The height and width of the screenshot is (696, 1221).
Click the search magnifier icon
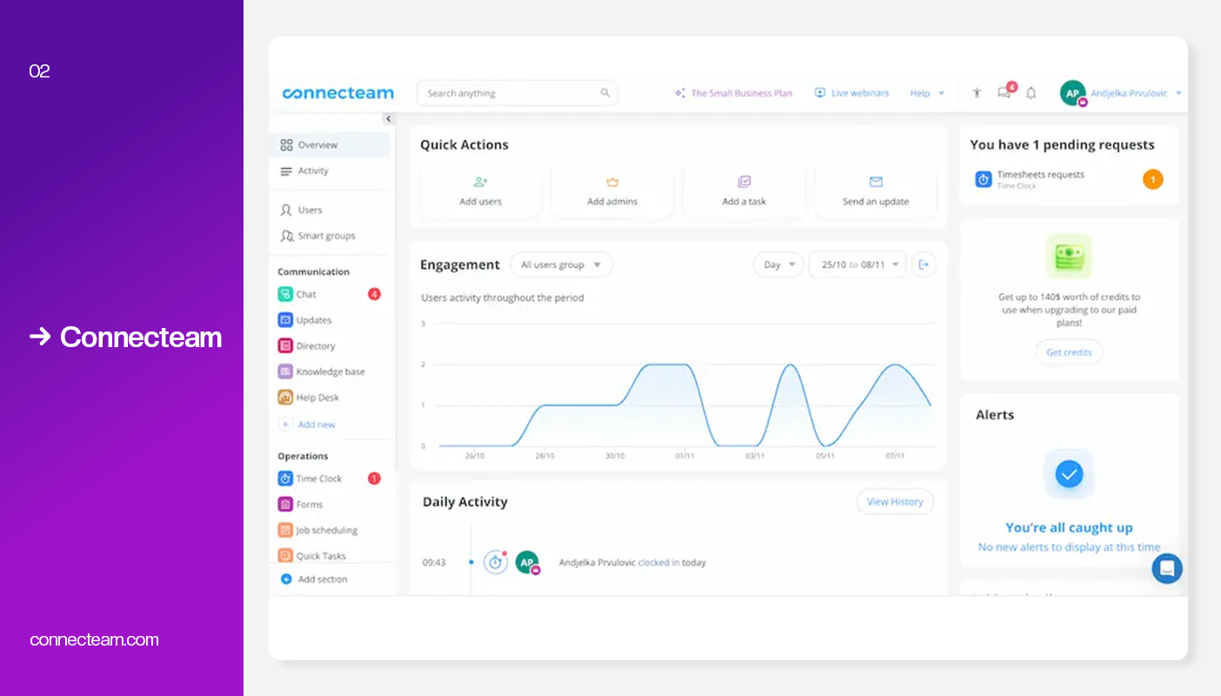tap(605, 93)
